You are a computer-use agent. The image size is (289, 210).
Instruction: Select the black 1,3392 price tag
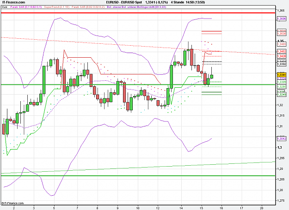tap(282, 64)
